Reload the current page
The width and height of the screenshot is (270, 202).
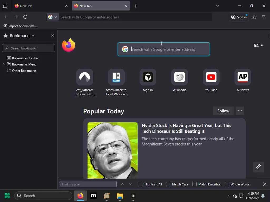tap(25, 17)
